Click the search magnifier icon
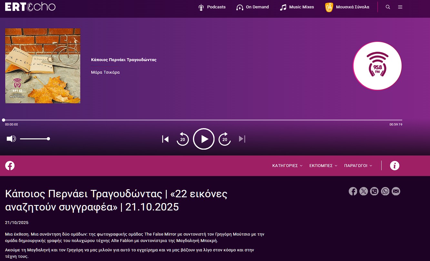The width and height of the screenshot is (430, 261). pos(388,7)
